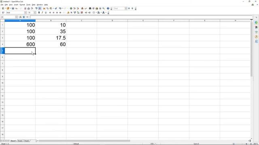
Task: Open Font Color picker
Action: tap(104, 12)
